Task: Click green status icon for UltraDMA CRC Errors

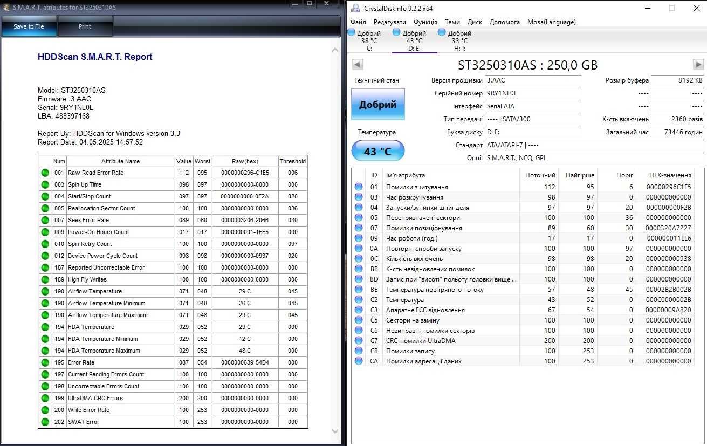Action: pyautogui.click(x=45, y=398)
